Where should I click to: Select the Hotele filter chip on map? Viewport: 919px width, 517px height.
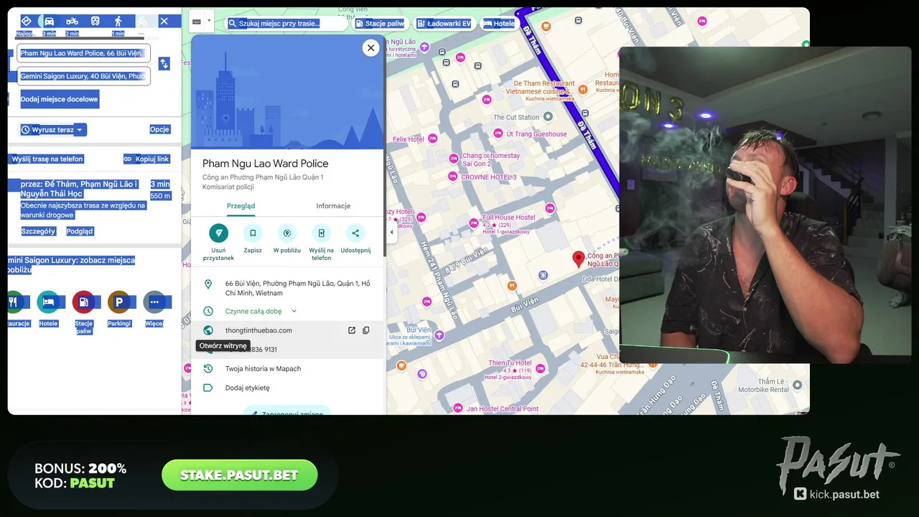499,24
